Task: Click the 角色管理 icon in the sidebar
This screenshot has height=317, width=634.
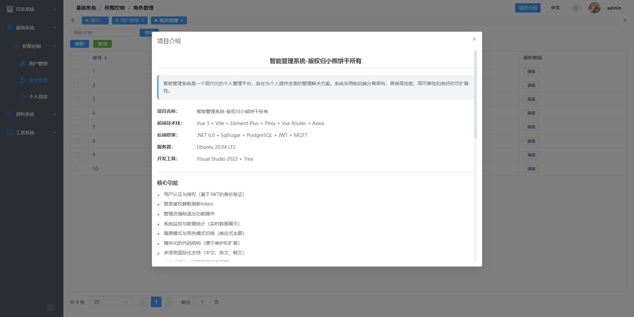Action: 23,80
